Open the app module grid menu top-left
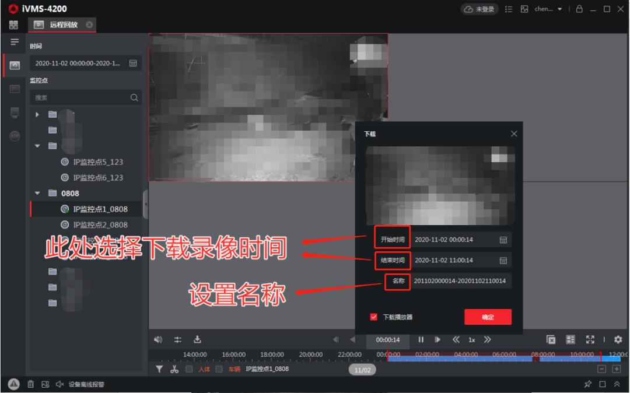The height and width of the screenshot is (393, 630). pyautogui.click(x=13, y=25)
